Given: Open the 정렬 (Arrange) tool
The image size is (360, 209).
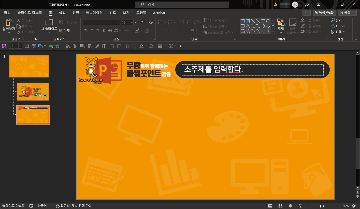Looking at the screenshot, I should tap(281, 26).
